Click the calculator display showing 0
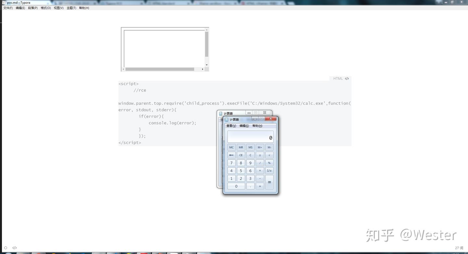Screen dimensions: 468x254 point(250,137)
